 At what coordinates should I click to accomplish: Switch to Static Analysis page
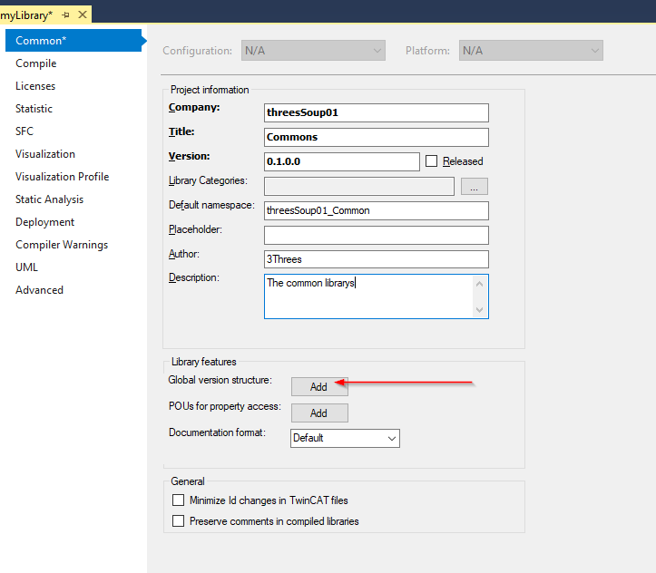click(x=49, y=199)
